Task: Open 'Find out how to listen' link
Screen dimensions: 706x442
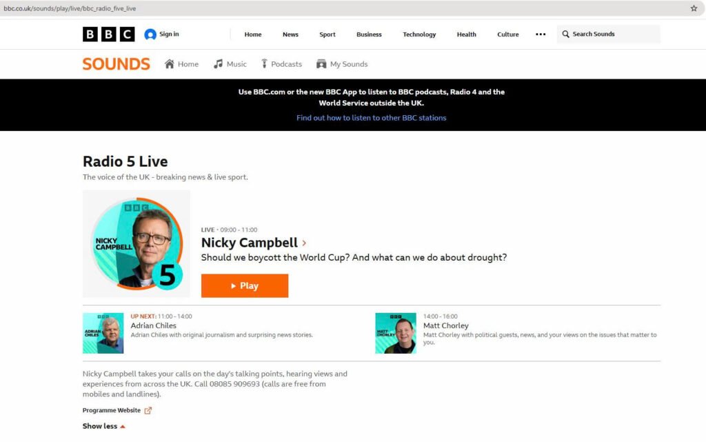Action: click(372, 118)
